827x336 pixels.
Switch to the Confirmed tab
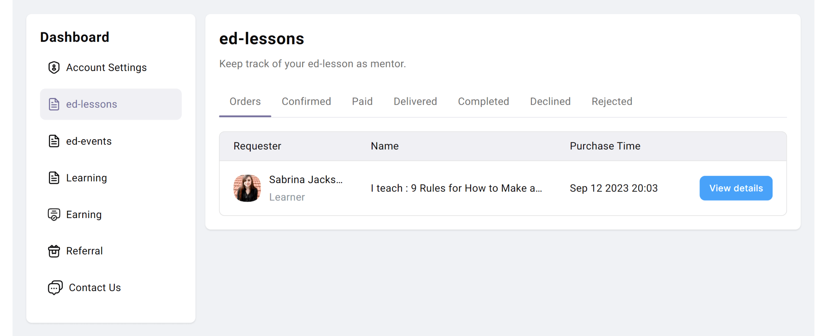[x=306, y=101]
